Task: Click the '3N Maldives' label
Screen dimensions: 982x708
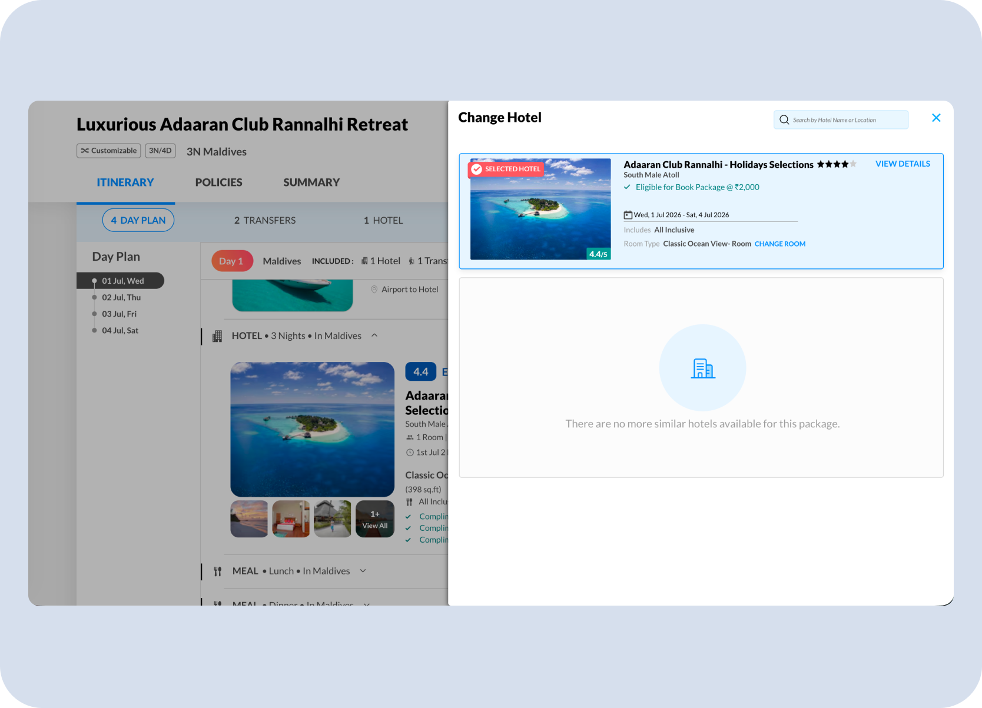Action: [x=217, y=151]
